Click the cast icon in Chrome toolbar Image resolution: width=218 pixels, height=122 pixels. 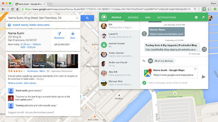(x=210, y=9)
